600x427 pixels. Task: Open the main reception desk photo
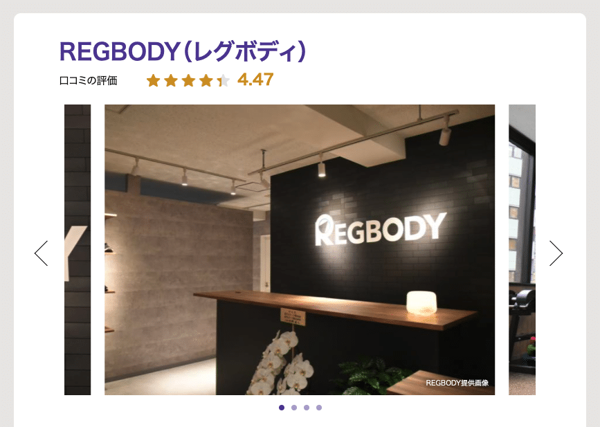click(x=300, y=249)
